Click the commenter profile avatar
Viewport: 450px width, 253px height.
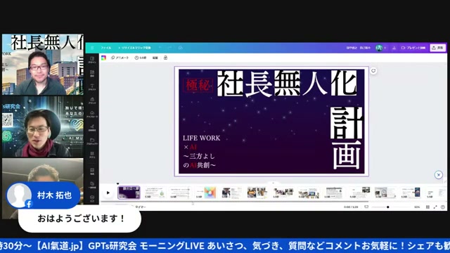(x=19, y=195)
